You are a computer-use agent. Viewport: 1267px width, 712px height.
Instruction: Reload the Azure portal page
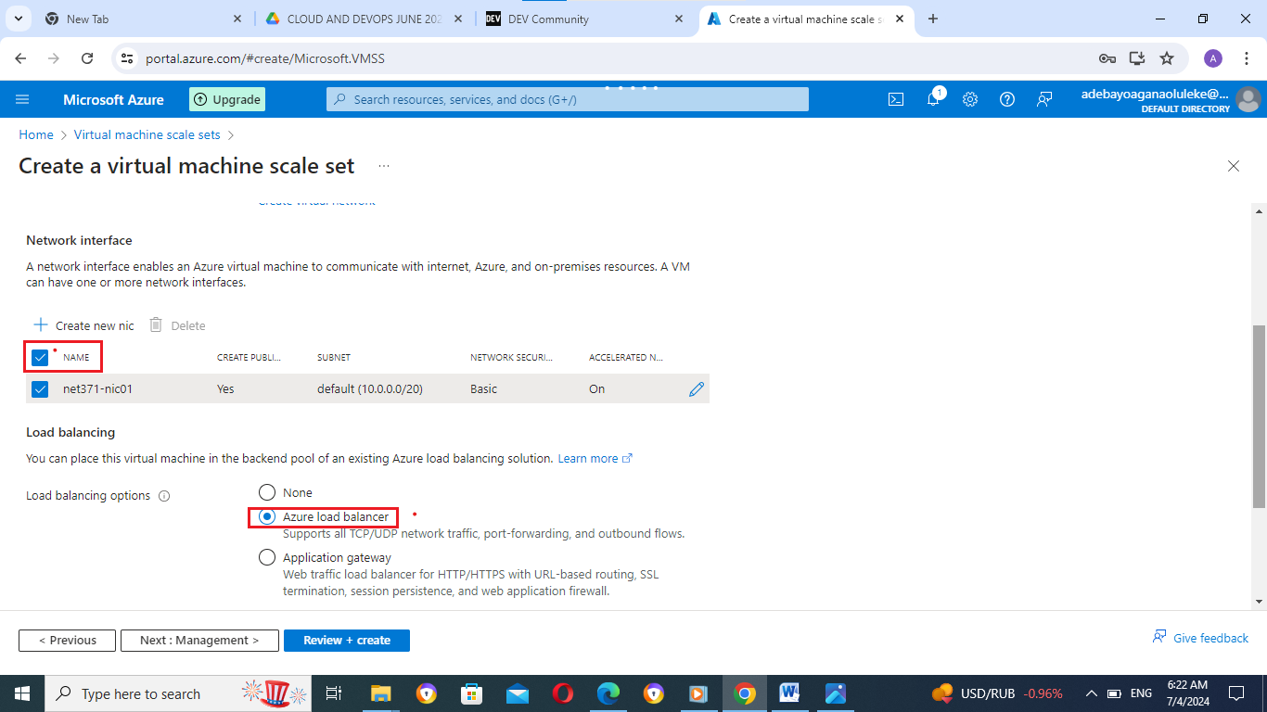(x=87, y=58)
